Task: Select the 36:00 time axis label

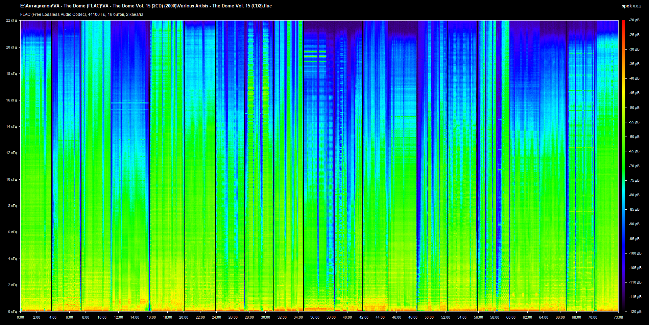Action: click(x=315, y=317)
